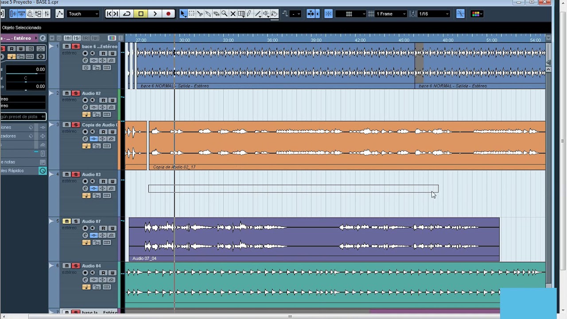Open the Touch automation mode dropdown
The image size is (567, 319).
(83, 14)
